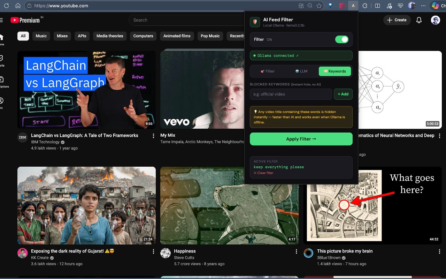Open more actions for Exposing dark reality video
This screenshot has height=279, width=446.
(x=153, y=251)
